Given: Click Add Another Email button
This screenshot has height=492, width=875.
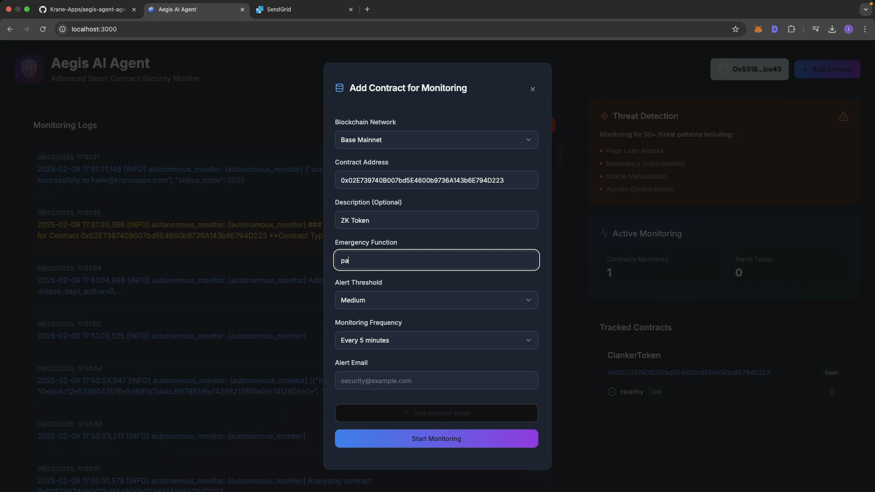Looking at the screenshot, I should (x=436, y=413).
